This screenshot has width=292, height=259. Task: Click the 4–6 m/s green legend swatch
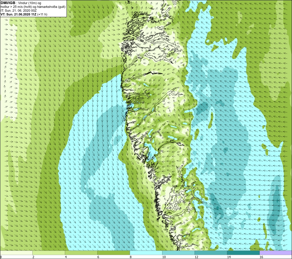tap(81, 253)
